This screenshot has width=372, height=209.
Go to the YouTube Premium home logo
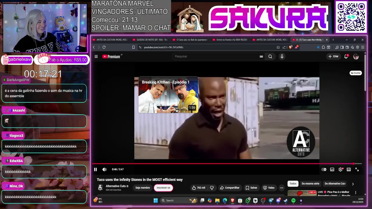coord(111,57)
